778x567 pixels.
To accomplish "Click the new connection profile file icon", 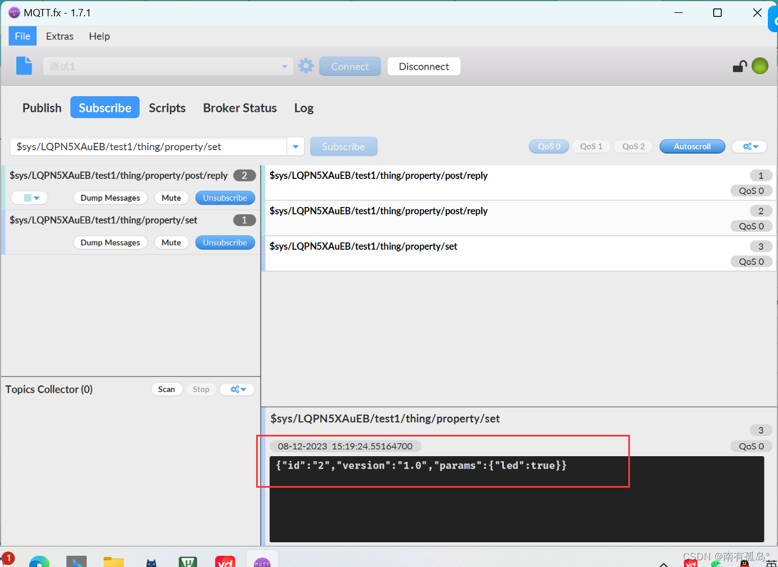I will click(24, 66).
